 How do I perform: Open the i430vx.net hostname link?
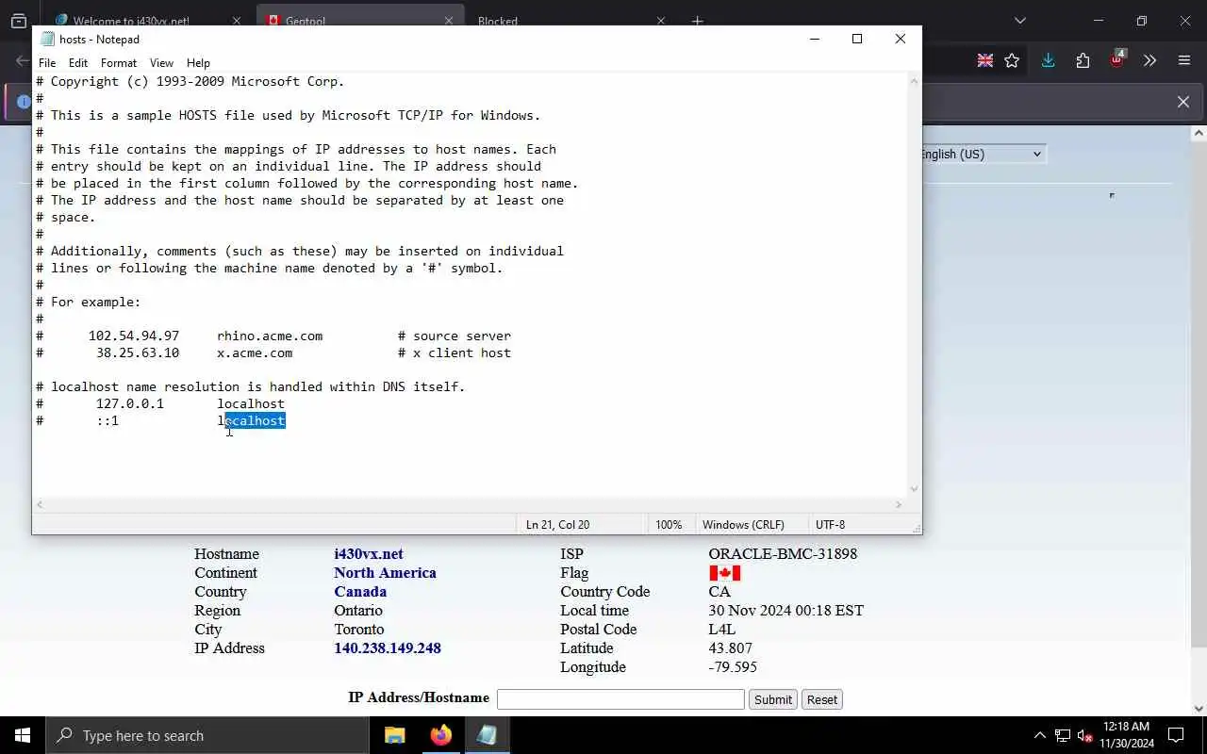(x=369, y=554)
